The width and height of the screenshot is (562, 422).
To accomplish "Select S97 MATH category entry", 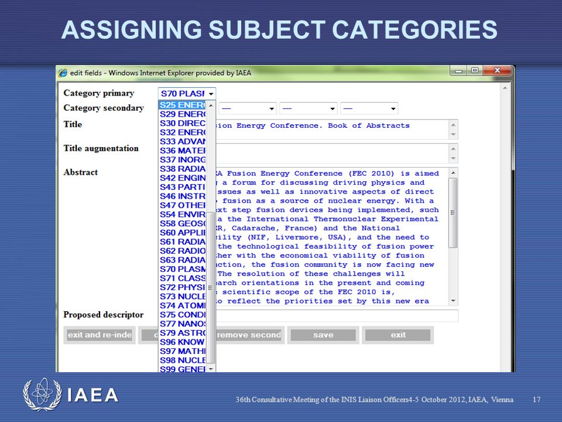I will tap(183, 351).
